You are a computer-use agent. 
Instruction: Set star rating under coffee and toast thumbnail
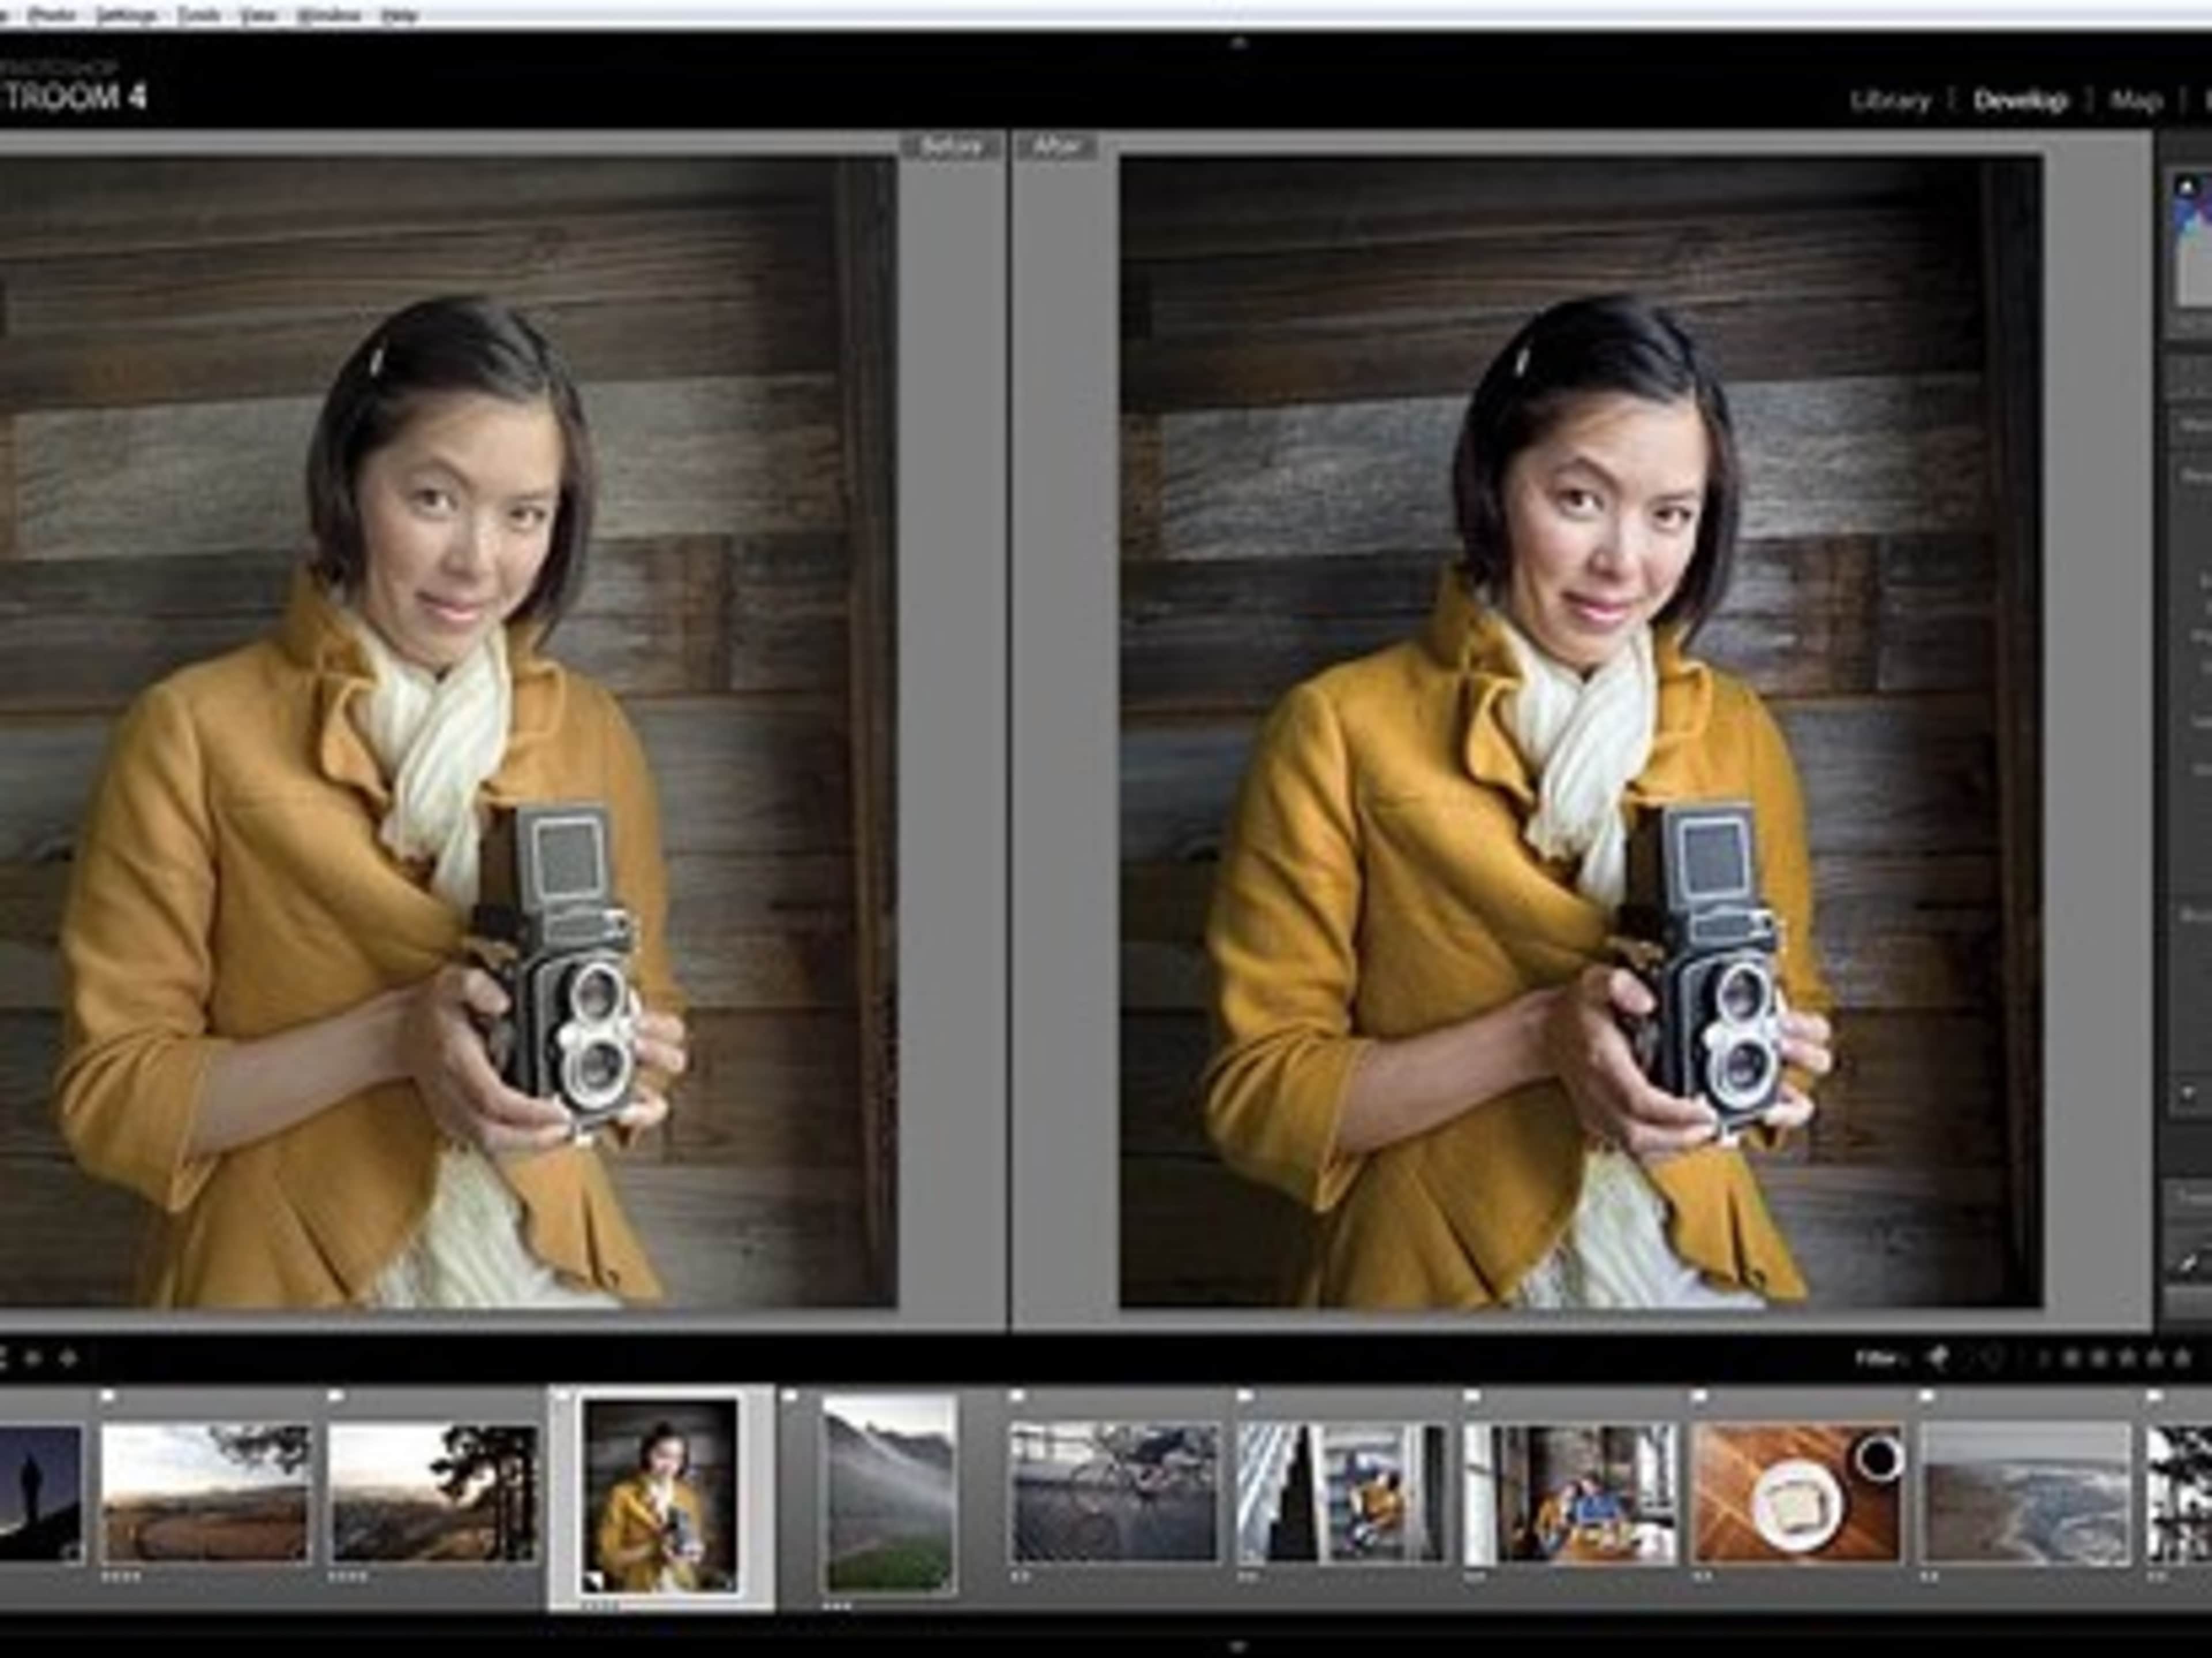[1703, 1577]
